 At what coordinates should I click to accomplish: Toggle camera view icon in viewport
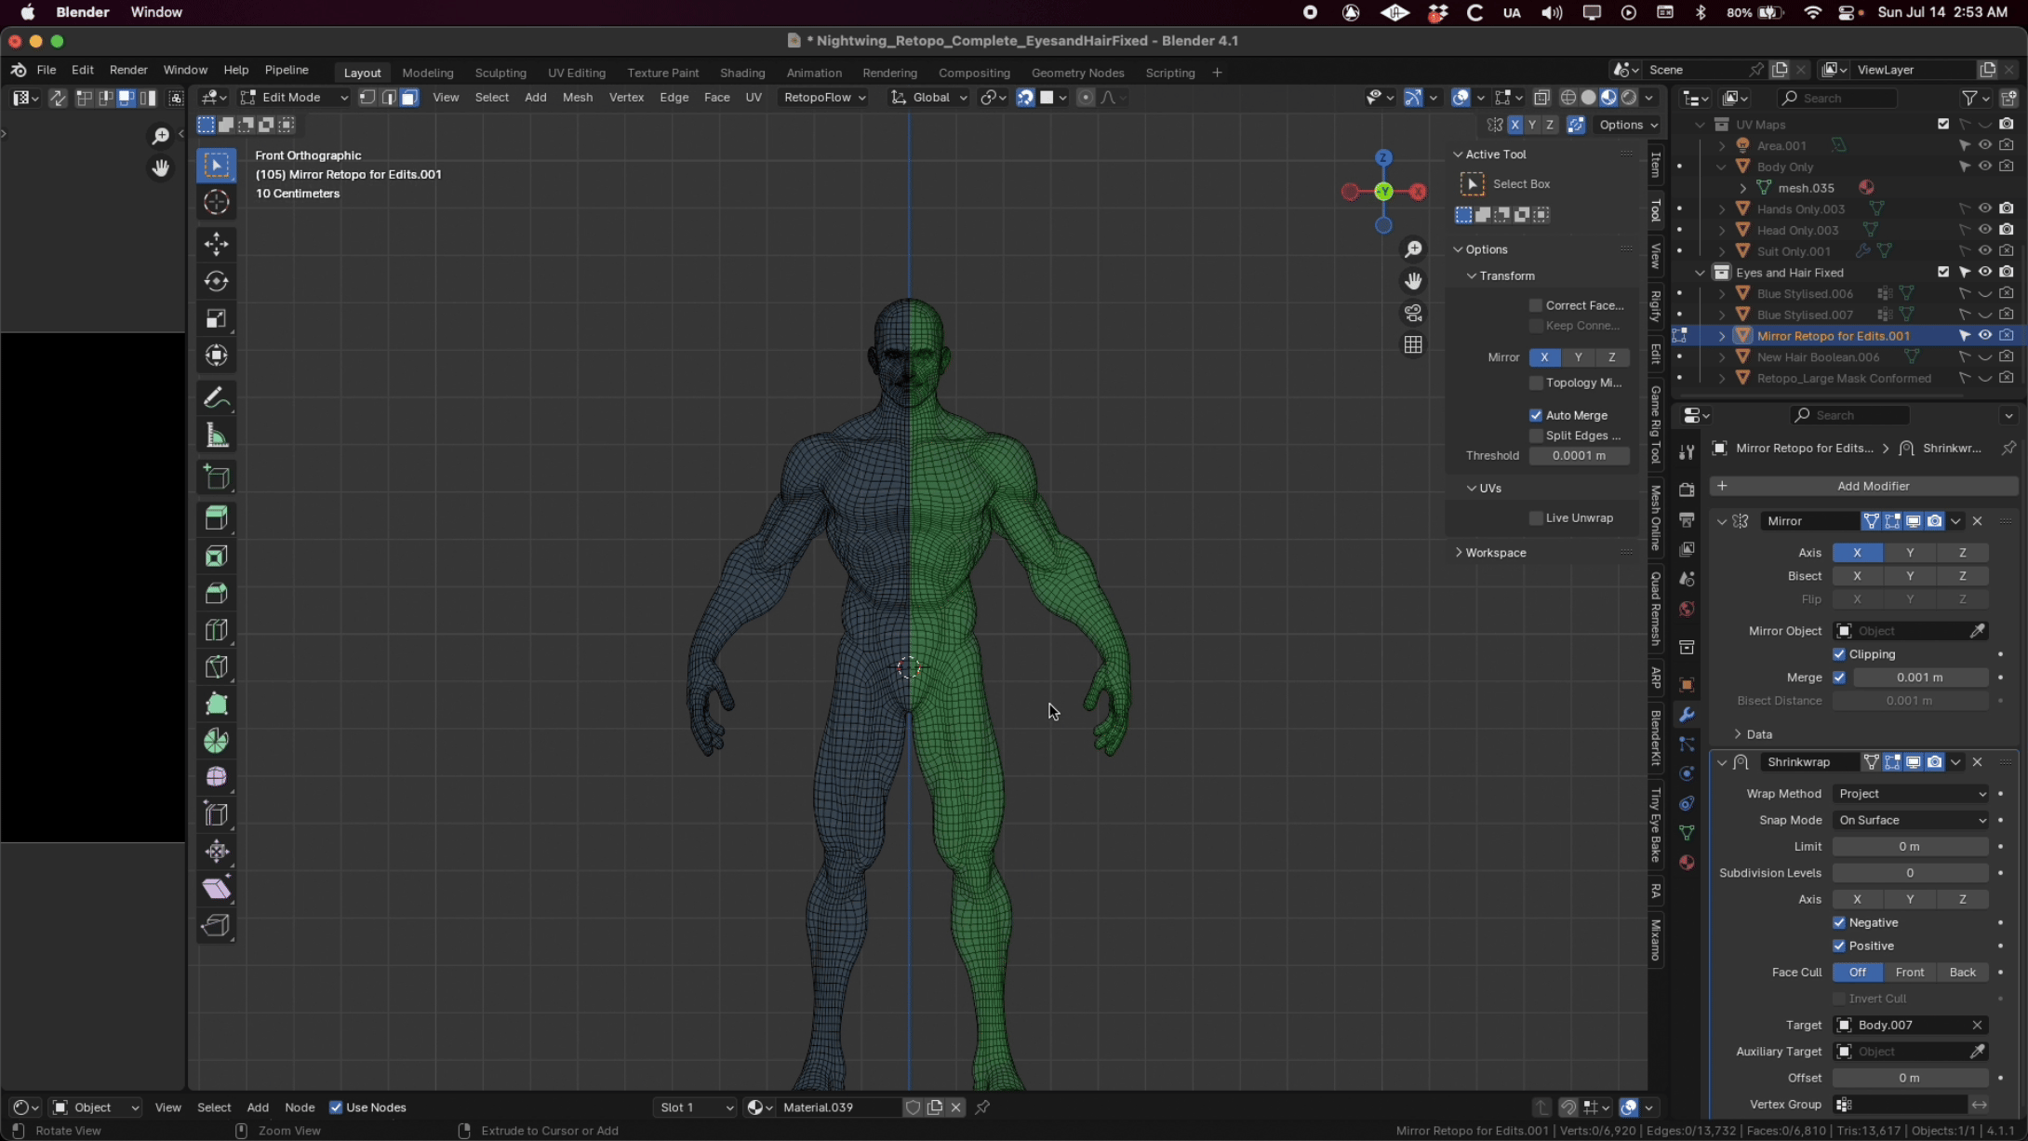pos(1413,313)
